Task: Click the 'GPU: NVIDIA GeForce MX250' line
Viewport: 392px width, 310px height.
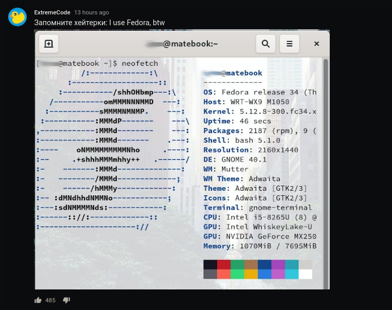Action: [260, 236]
